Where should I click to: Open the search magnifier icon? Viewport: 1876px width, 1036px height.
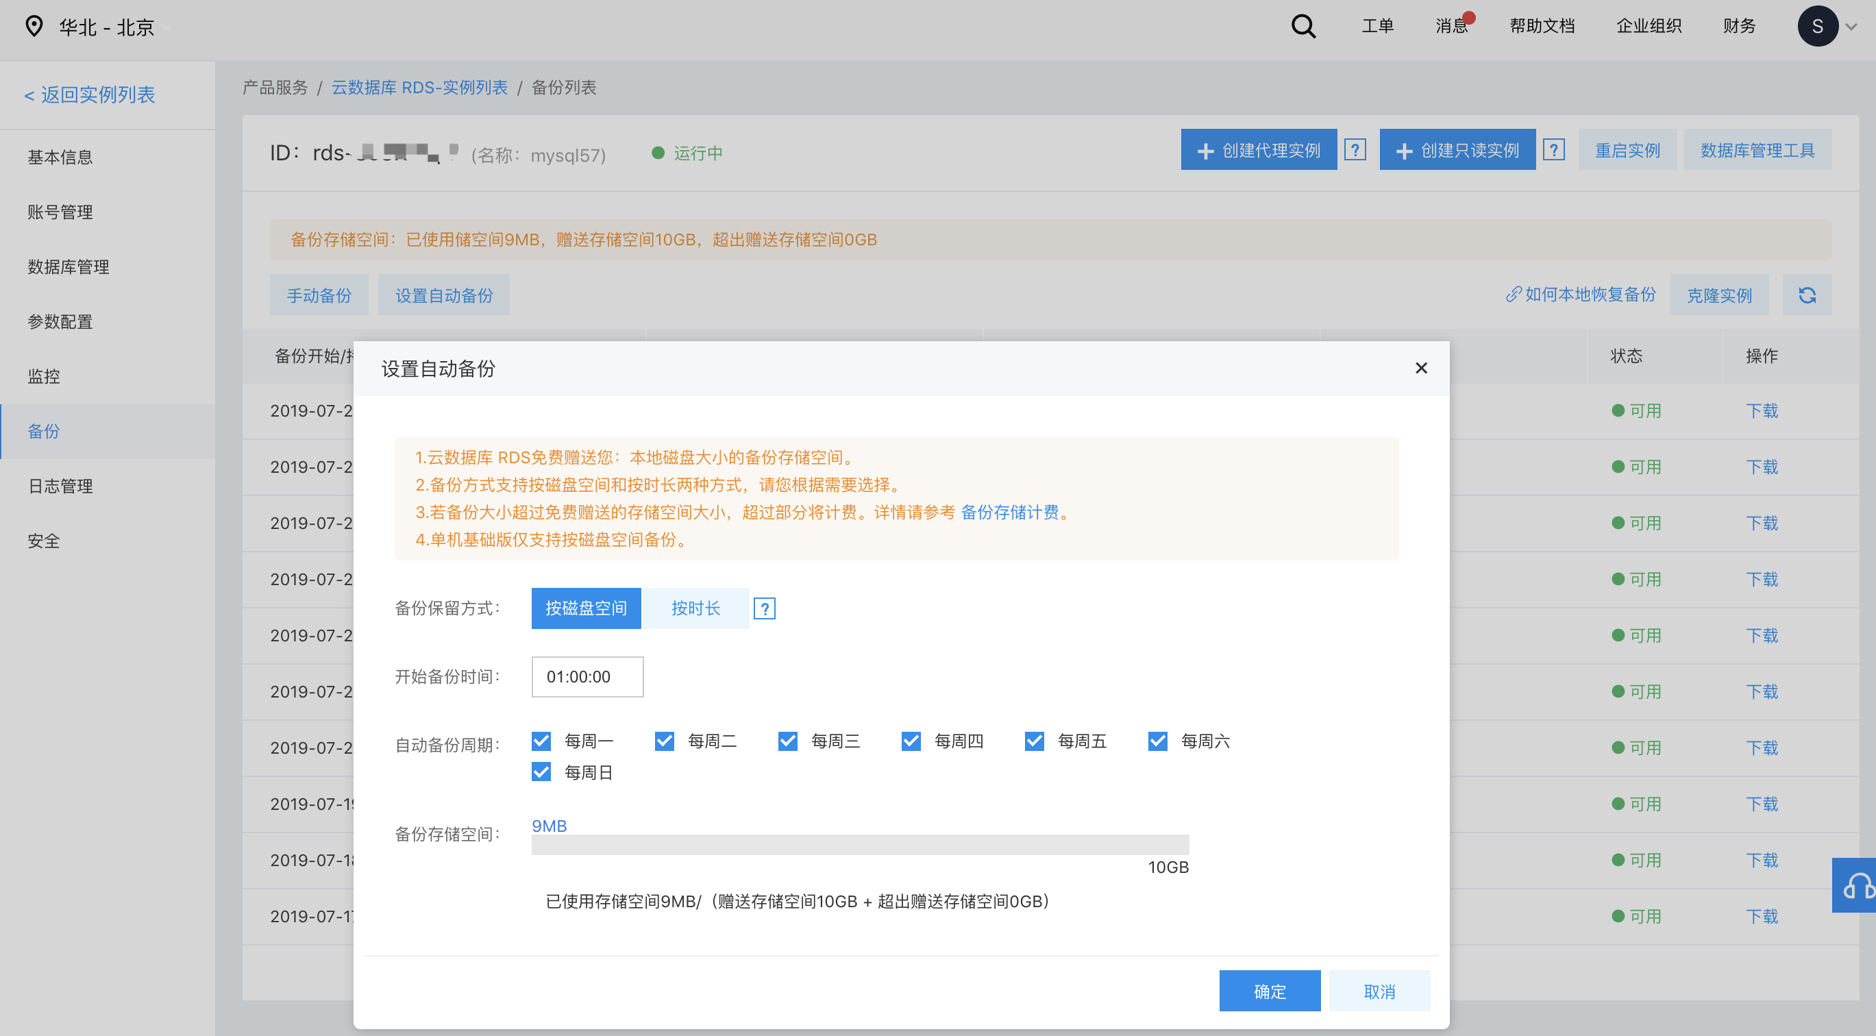coord(1303,27)
